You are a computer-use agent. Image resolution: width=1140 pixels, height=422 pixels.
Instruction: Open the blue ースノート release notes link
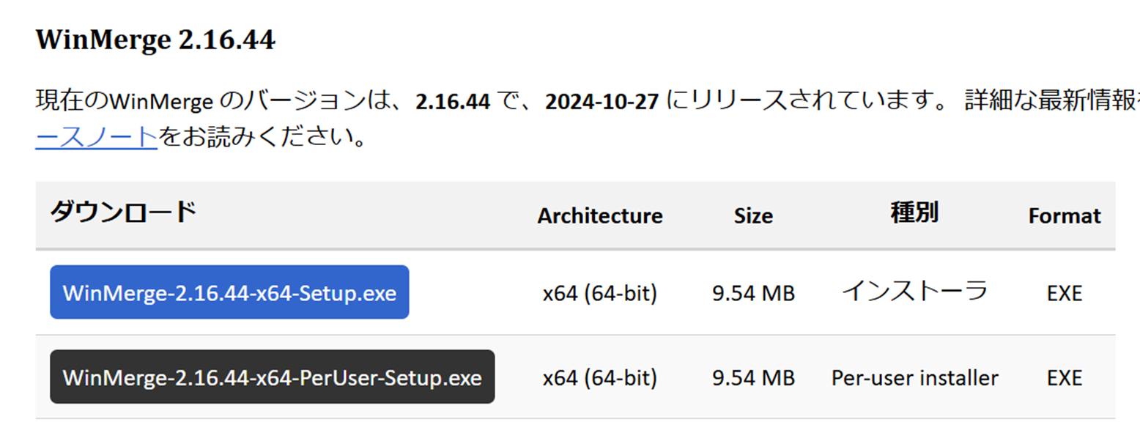click(97, 136)
